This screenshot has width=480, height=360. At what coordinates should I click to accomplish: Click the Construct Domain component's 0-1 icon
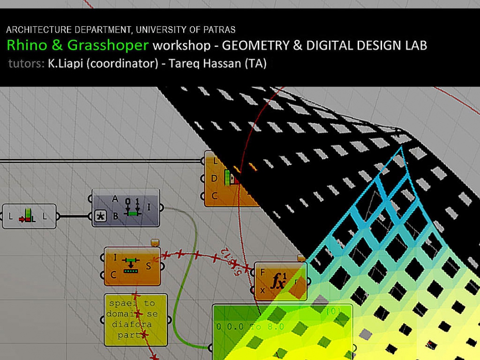click(133, 207)
